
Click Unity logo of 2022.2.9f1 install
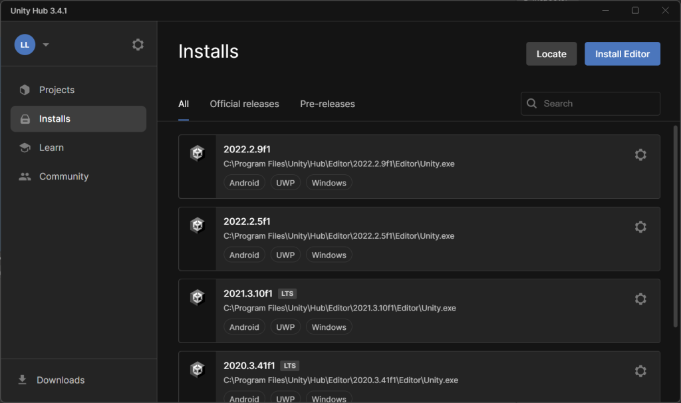click(x=197, y=153)
